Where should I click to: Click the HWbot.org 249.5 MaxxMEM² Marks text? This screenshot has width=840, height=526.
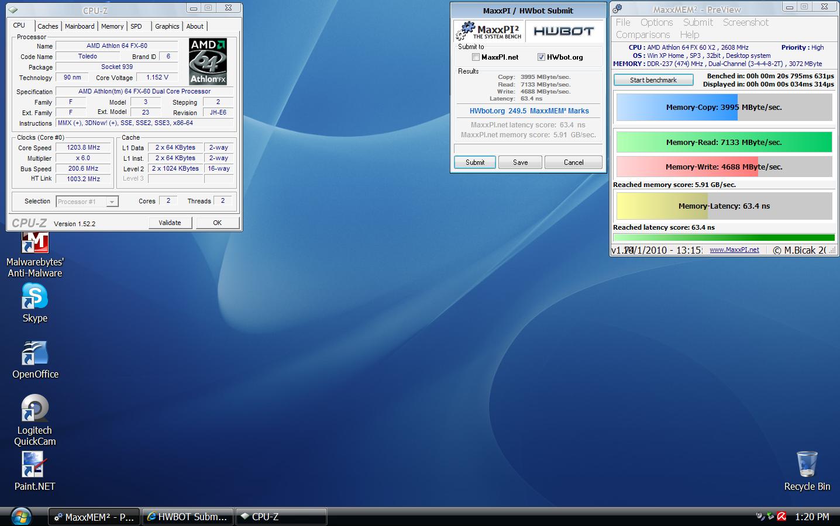[529, 111]
